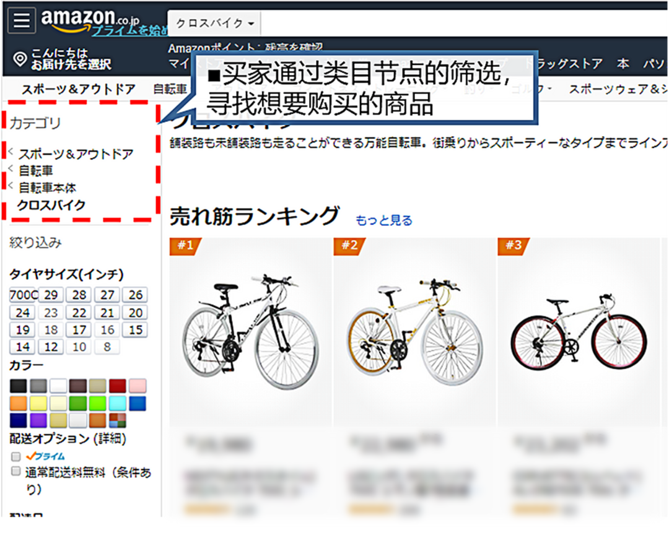Select tire size 26 button
This screenshot has height=538, width=669.
pyautogui.click(x=135, y=295)
